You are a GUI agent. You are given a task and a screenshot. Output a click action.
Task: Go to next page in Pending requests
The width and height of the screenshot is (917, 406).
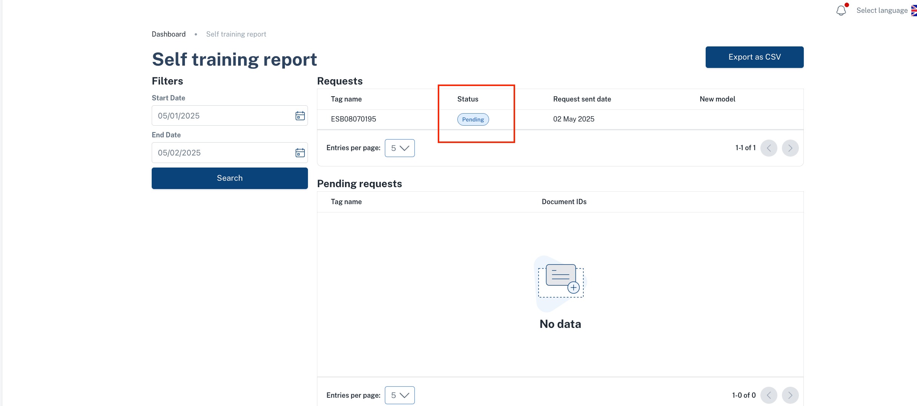click(790, 395)
